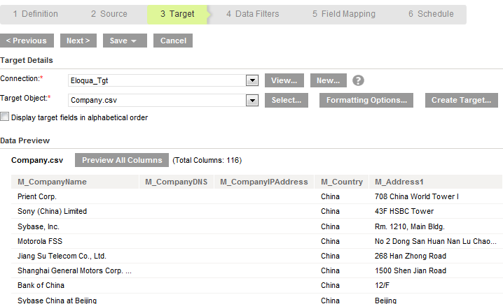Click Select to choose target object
503x304 pixels.
286,100
